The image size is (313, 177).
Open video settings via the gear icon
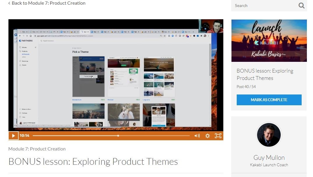point(208,136)
